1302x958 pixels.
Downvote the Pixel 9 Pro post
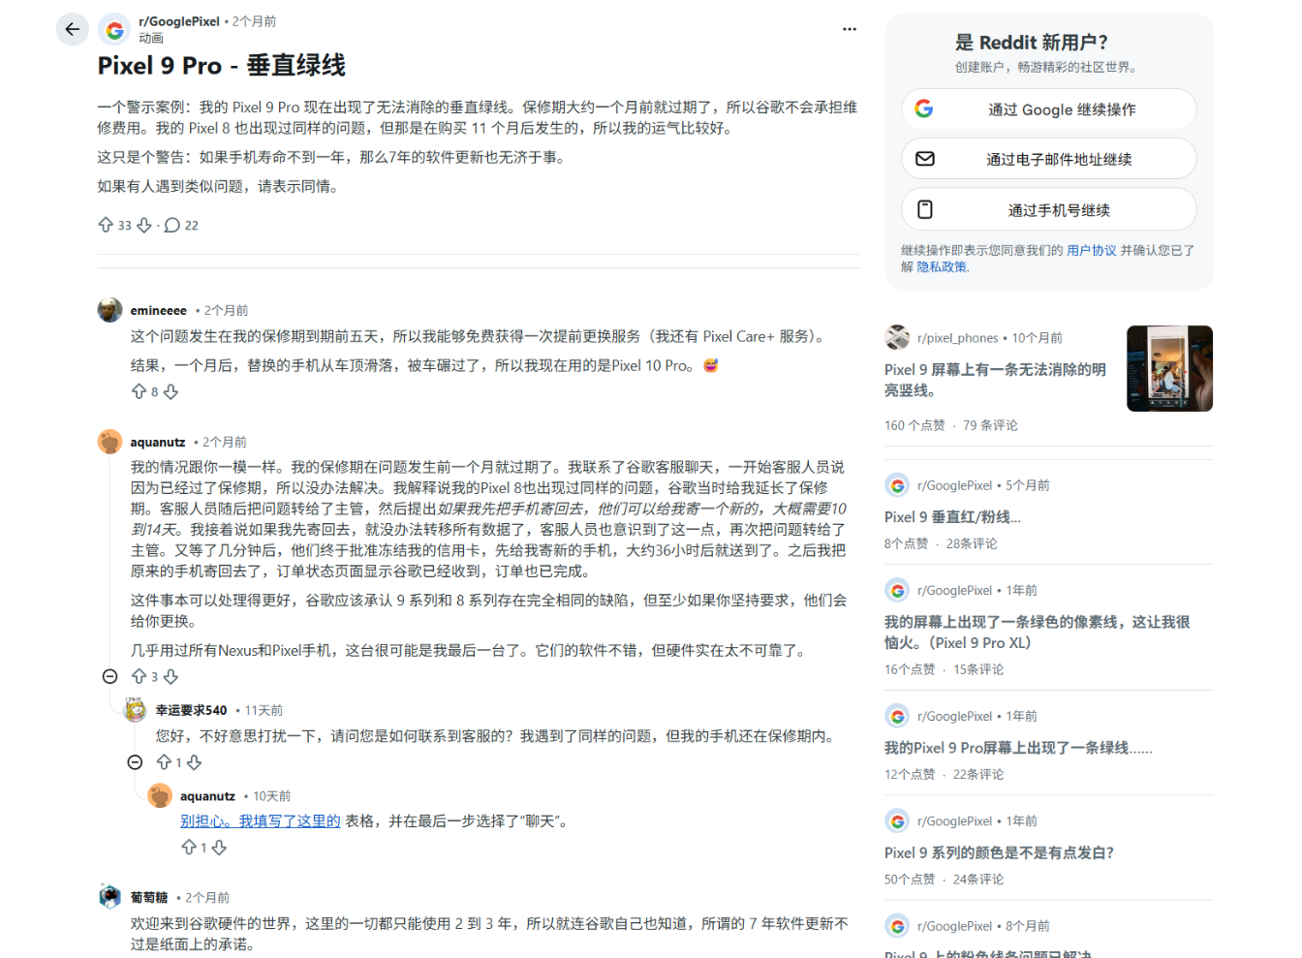pyautogui.click(x=144, y=225)
